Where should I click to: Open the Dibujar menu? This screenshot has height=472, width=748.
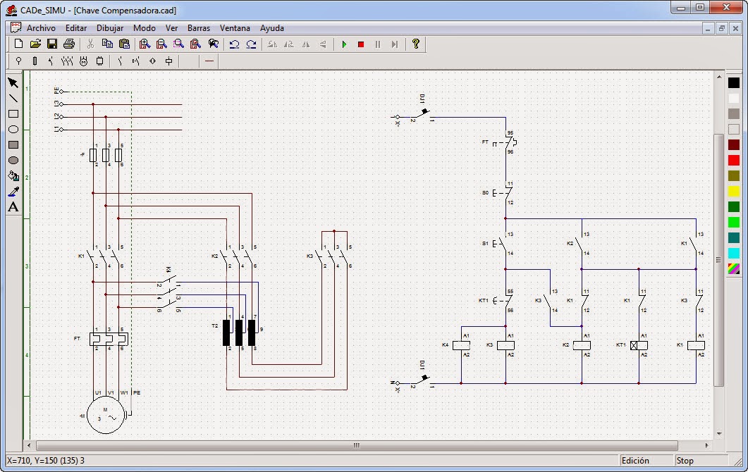[110, 28]
